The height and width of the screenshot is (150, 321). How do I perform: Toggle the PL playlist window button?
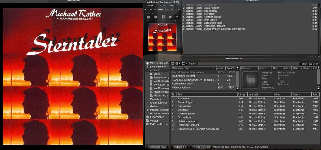[x=147, y=10]
